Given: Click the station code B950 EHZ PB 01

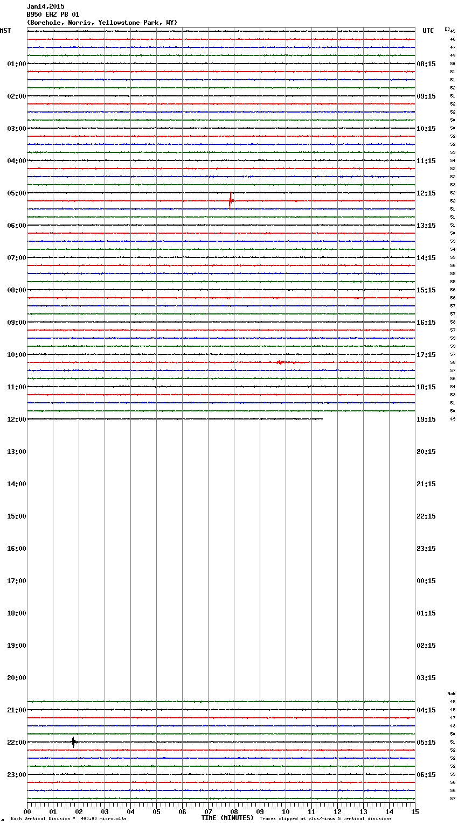Looking at the screenshot, I should (x=53, y=15).
